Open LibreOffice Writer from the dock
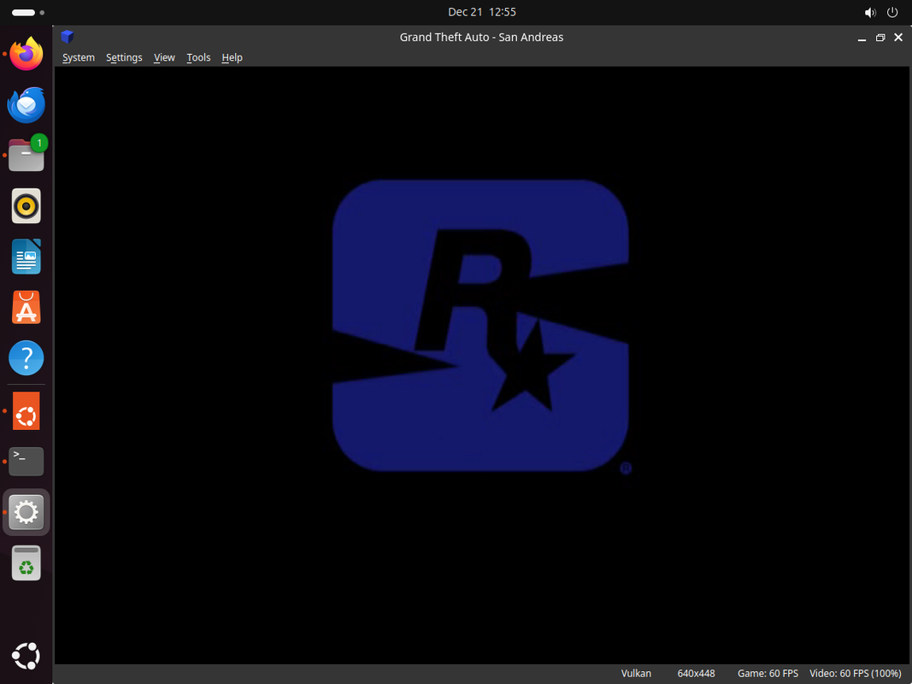Viewport: 912px width, 684px height. [x=26, y=256]
